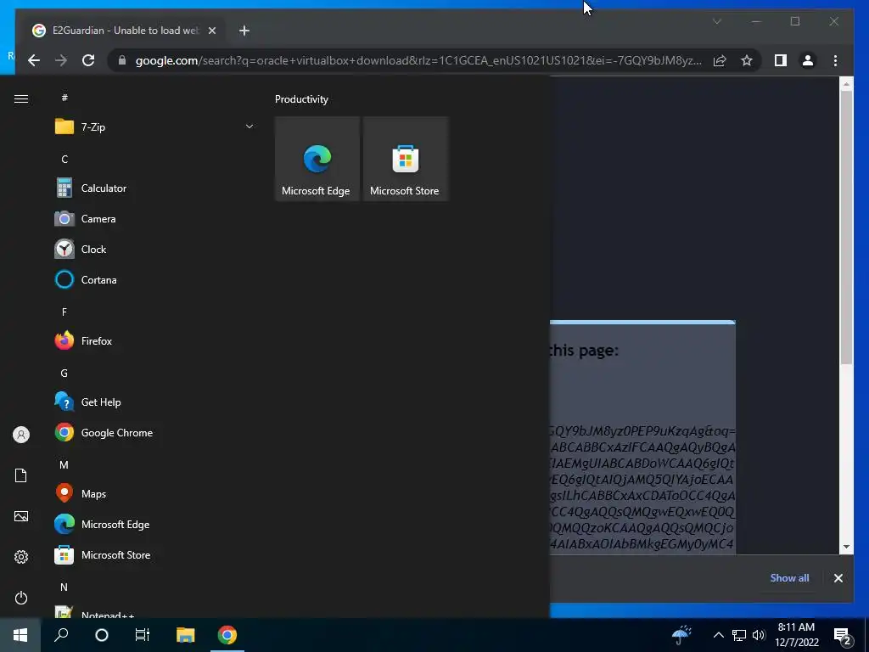Click the Microsoft Store Productivity tile
Screen dimensions: 869x652
pyautogui.click(x=405, y=159)
